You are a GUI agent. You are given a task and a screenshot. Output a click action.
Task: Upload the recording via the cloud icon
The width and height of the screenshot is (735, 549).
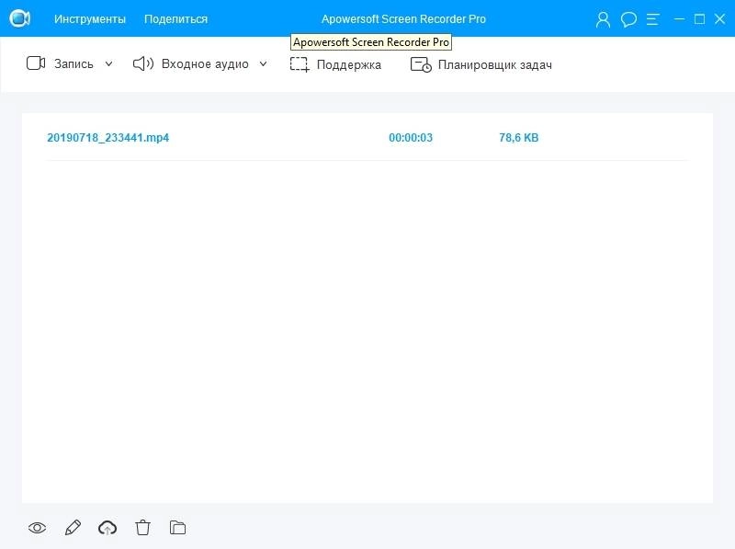pos(107,528)
